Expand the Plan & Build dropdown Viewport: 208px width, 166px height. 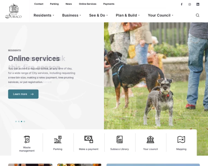(x=128, y=15)
